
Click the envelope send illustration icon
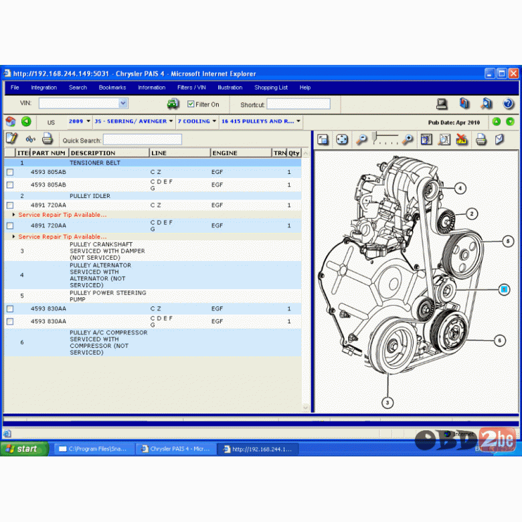coord(499,139)
